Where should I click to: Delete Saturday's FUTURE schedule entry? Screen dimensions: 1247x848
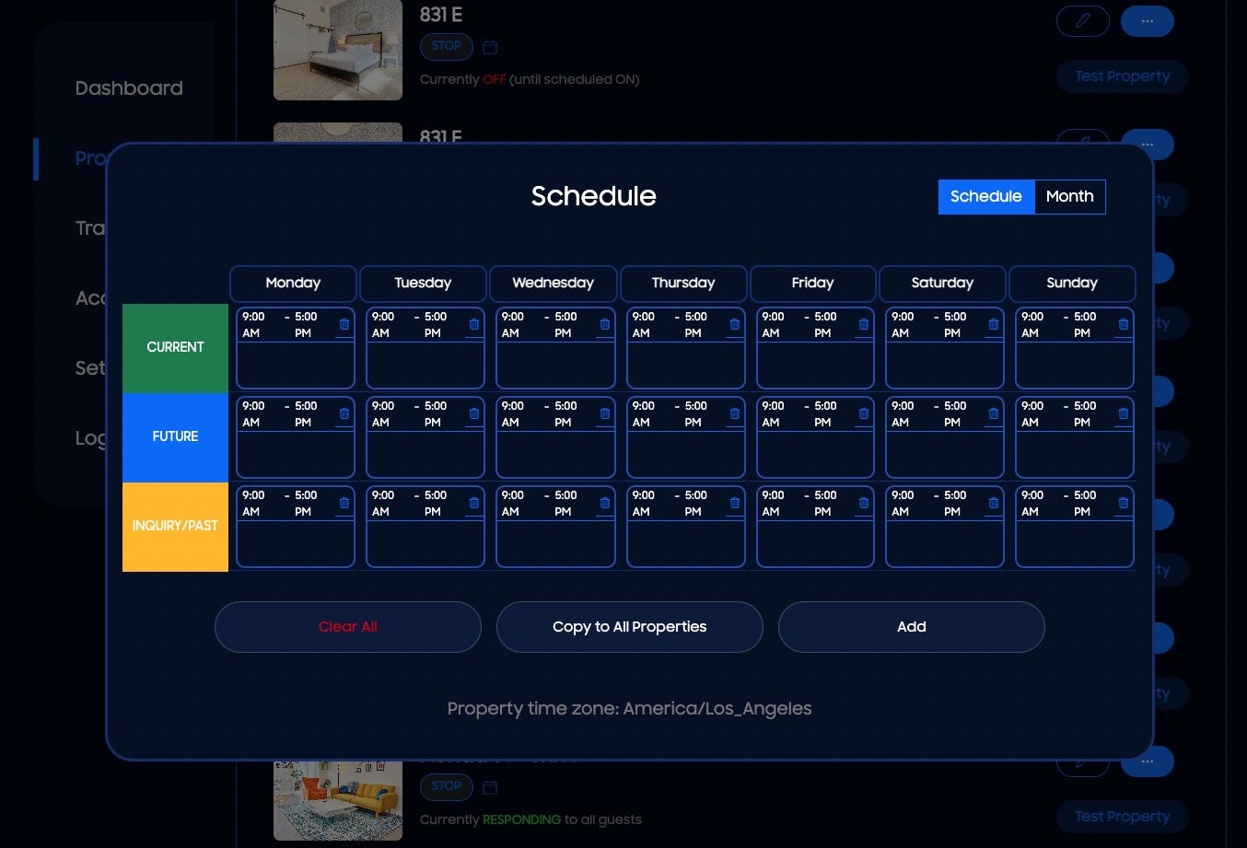point(993,413)
